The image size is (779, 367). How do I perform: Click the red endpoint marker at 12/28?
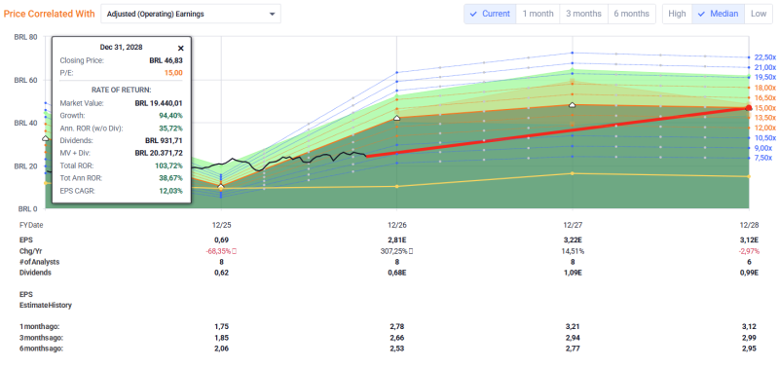coord(749,108)
